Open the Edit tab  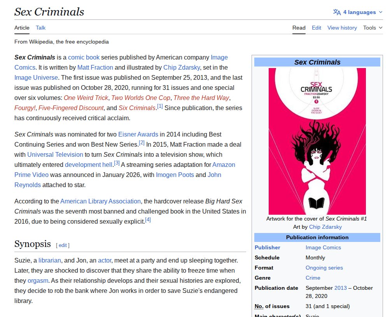pos(317,28)
